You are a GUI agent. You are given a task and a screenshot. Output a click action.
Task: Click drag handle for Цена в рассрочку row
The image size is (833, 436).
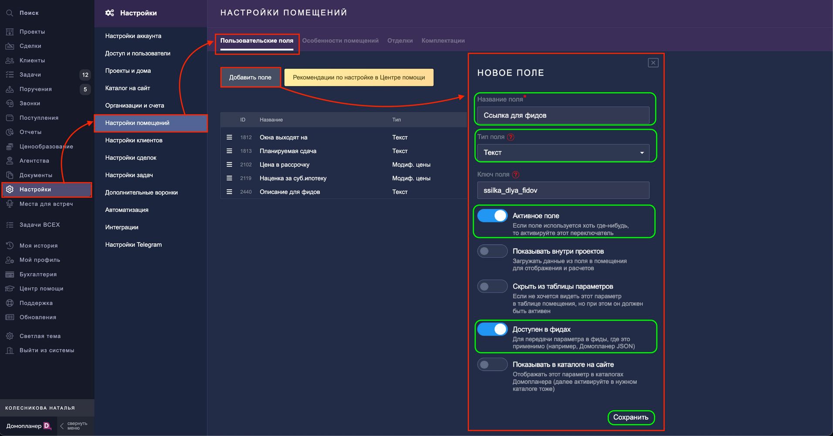(229, 164)
